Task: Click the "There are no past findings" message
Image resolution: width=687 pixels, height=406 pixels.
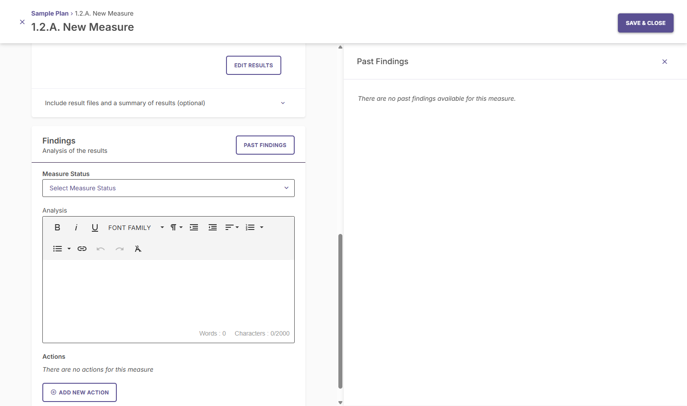Action: click(437, 98)
